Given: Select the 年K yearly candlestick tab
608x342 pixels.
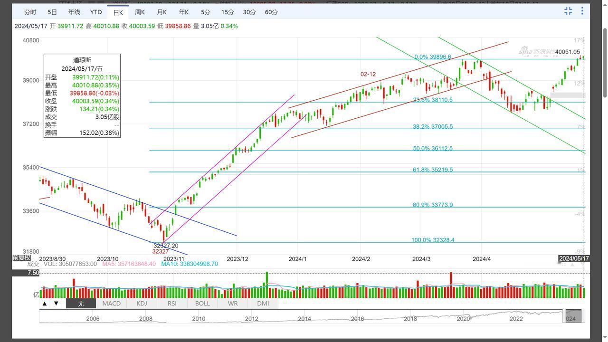Looking at the screenshot, I should pyautogui.click(x=183, y=12).
